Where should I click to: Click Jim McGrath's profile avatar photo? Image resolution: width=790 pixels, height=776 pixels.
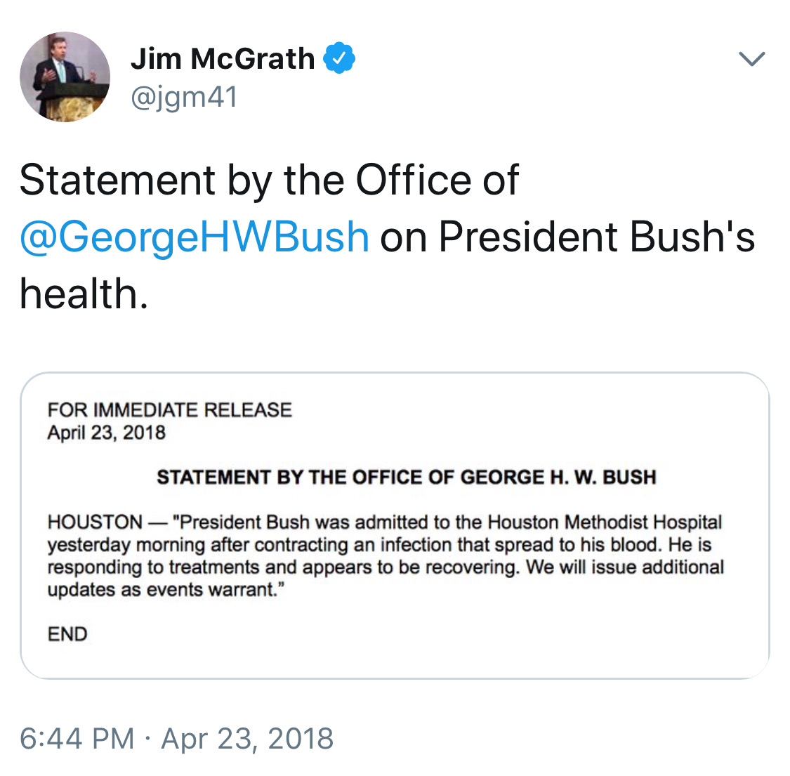pos(65,77)
